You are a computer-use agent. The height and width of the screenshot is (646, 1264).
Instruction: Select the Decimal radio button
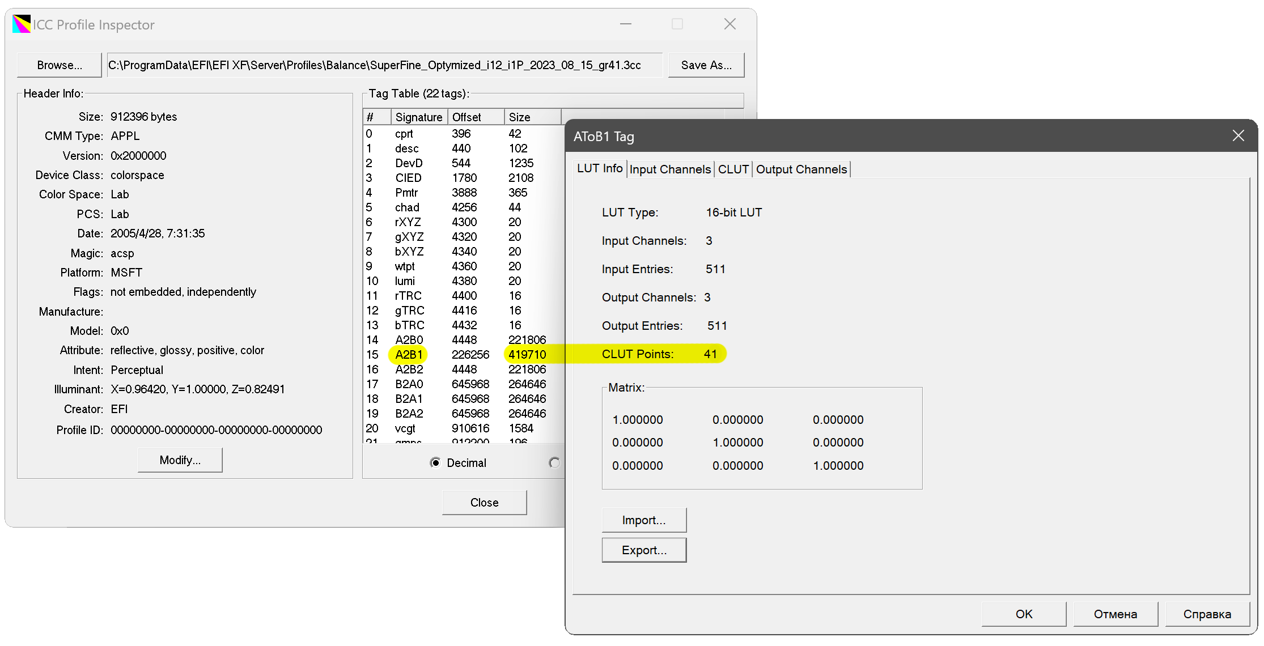point(435,463)
